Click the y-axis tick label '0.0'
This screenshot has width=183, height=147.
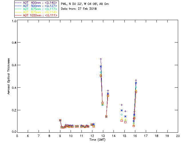pos(14,132)
